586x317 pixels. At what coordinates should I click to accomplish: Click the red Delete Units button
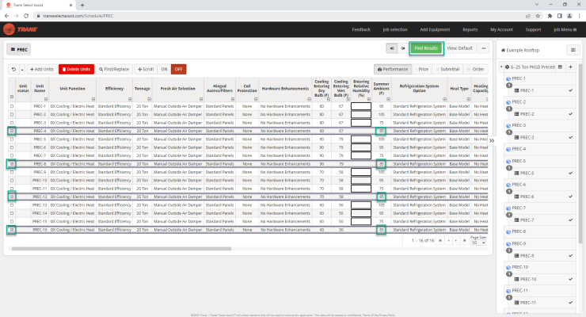[x=76, y=69]
